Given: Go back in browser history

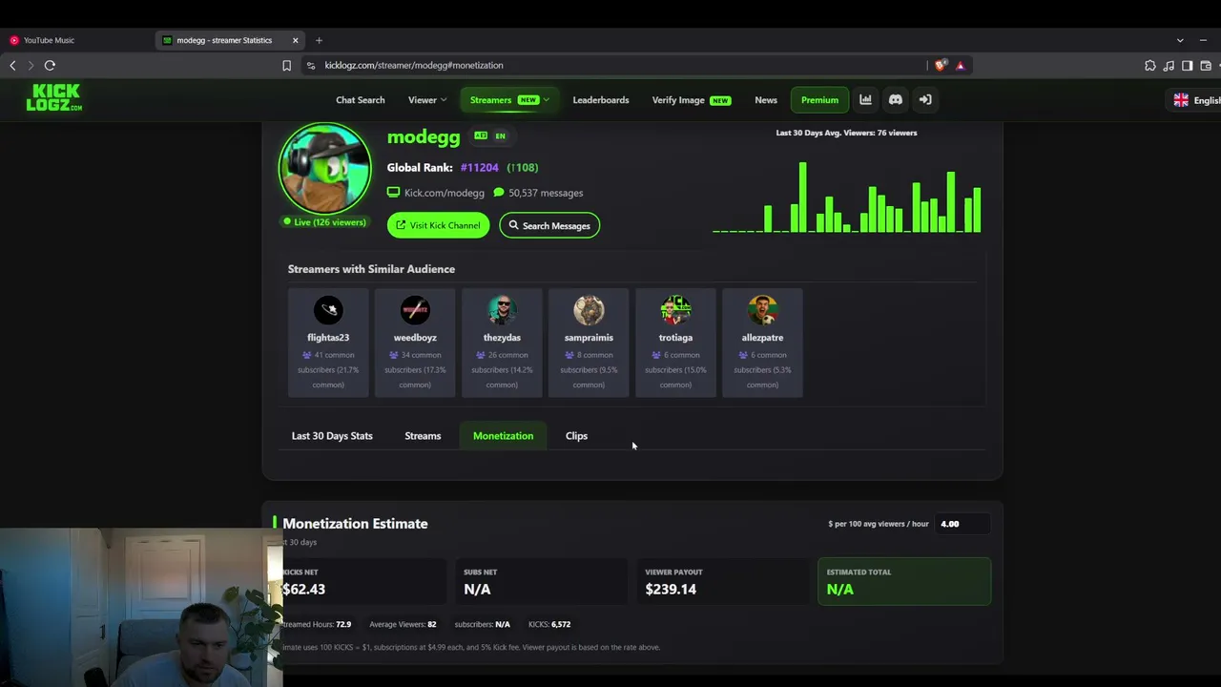Looking at the screenshot, I should coord(12,65).
